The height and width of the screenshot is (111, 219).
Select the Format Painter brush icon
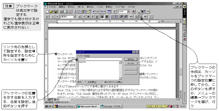point(89,11)
